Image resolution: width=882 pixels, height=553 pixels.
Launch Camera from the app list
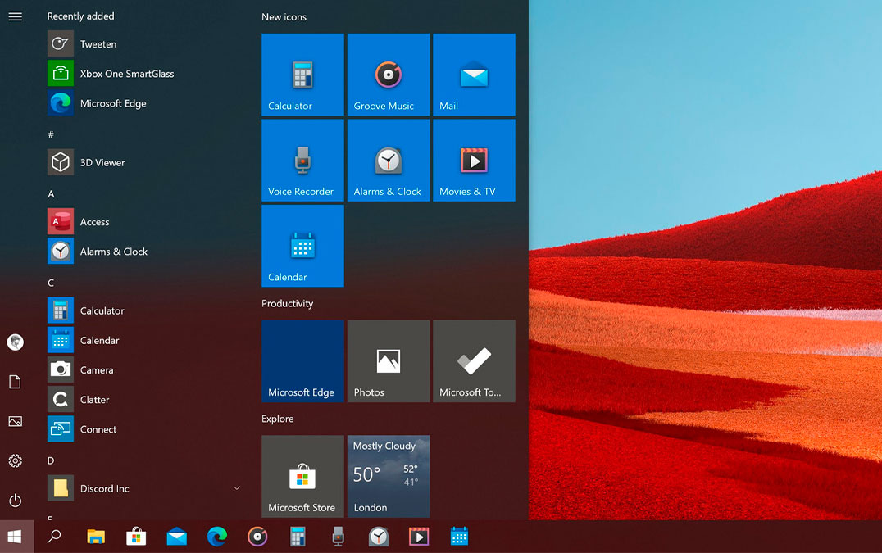point(146,369)
